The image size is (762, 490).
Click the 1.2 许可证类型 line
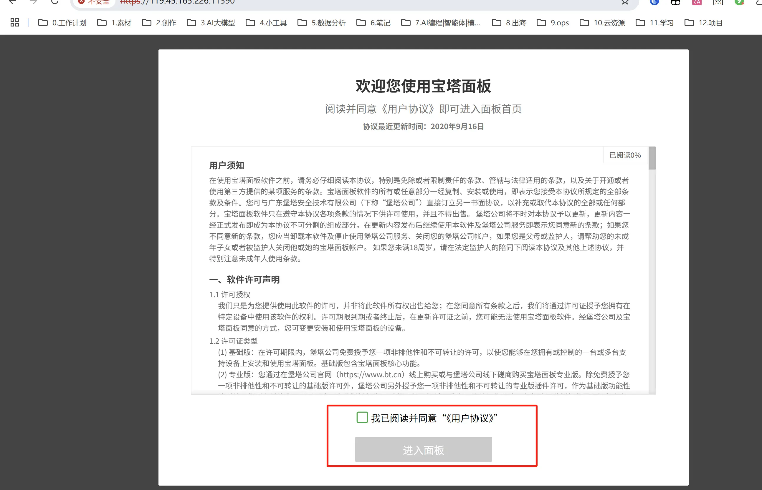coord(233,341)
